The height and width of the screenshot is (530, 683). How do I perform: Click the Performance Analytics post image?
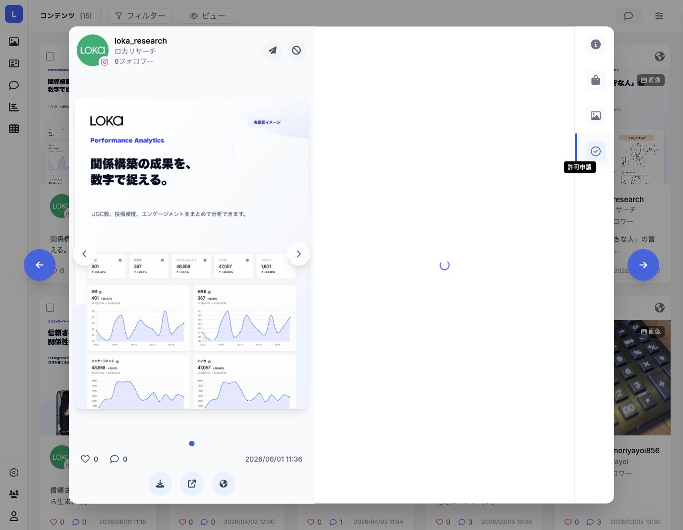coord(191,254)
